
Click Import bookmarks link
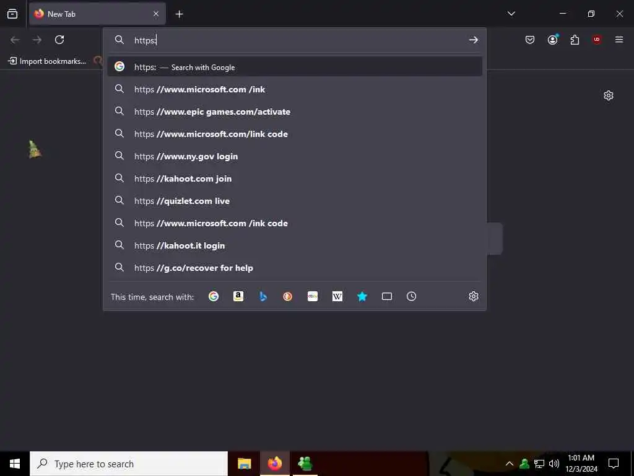tap(47, 61)
